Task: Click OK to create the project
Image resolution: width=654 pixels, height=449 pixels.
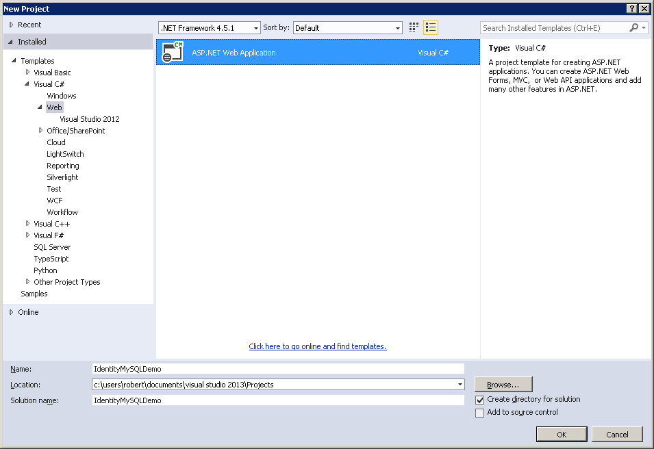Action: tap(561, 434)
